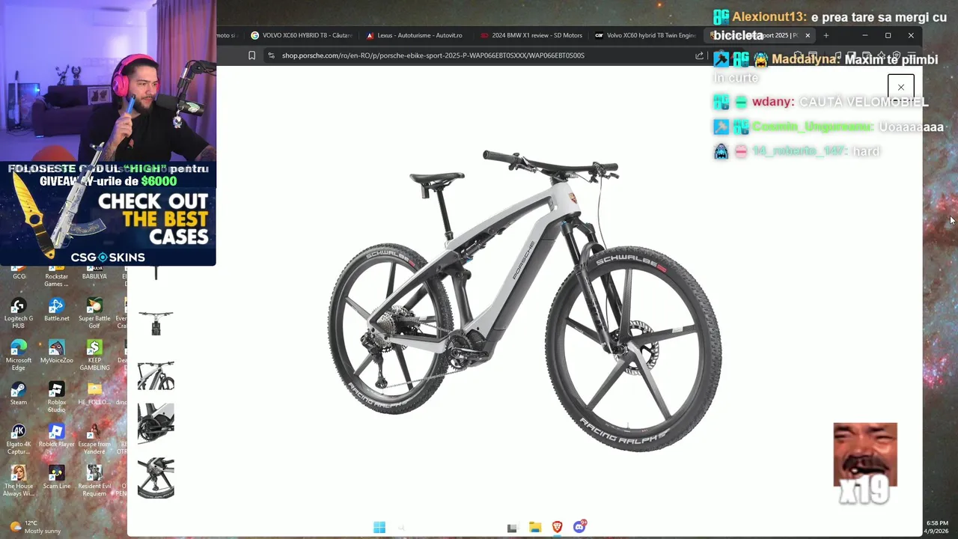
Task: Select the handlebar side-view bike thumbnail
Action: [156, 376]
